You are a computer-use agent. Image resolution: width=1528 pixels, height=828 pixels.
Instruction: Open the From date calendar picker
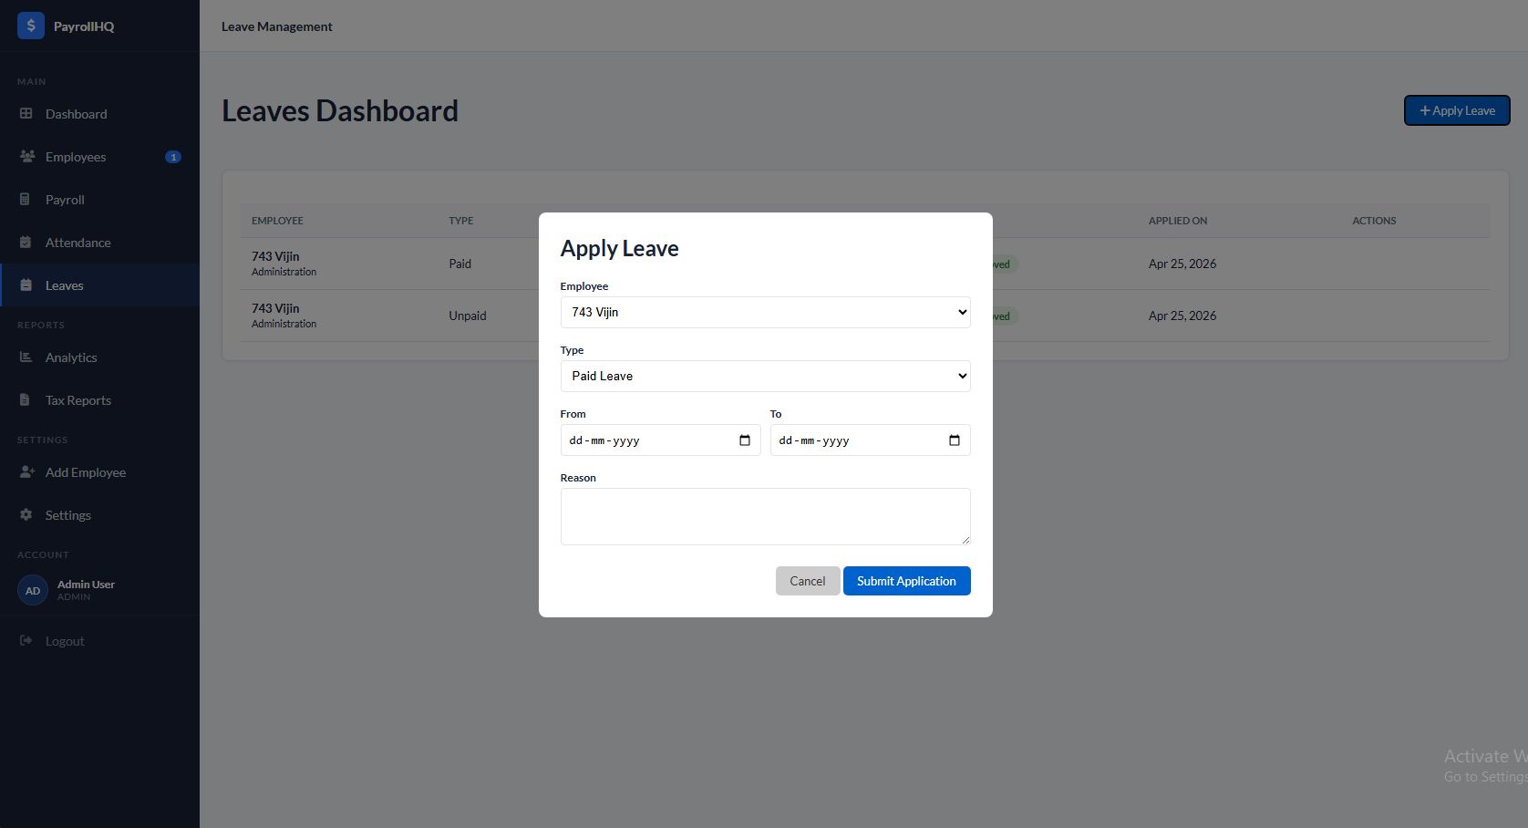click(x=745, y=440)
